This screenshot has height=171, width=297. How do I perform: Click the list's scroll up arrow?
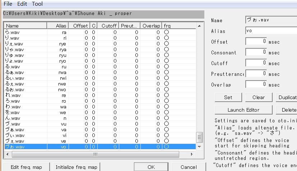pyautogui.click(x=199, y=26)
